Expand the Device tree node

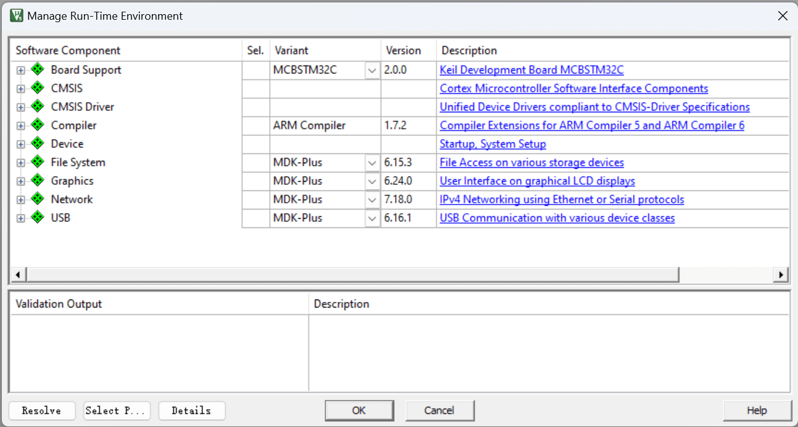21,144
